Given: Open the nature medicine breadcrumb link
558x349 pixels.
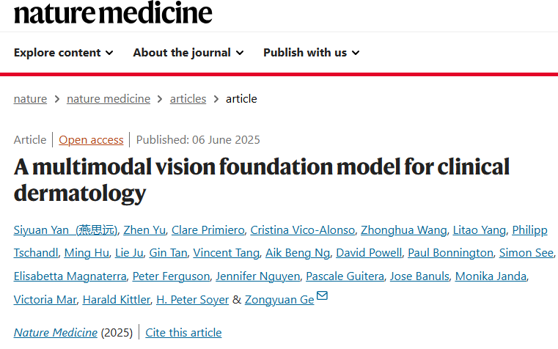Looking at the screenshot, I should point(109,98).
